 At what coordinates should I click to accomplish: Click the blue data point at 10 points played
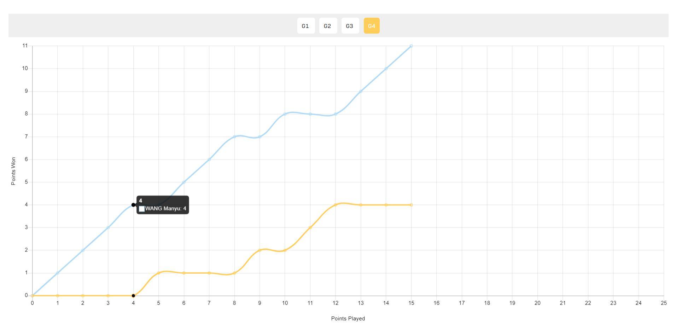(x=285, y=114)
